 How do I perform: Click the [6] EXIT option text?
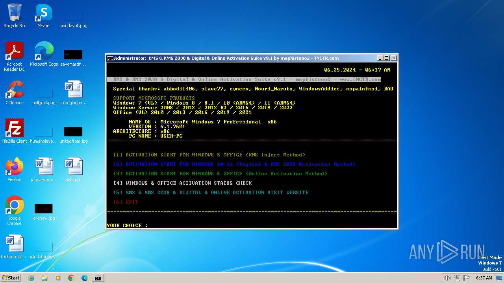(126, 202)
